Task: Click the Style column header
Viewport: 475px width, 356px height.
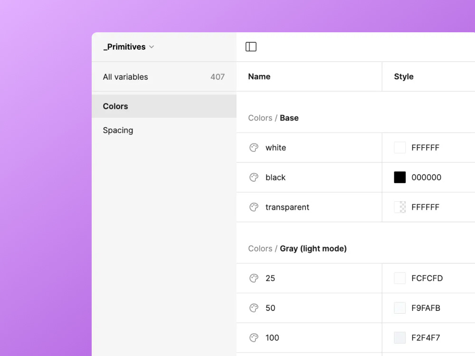Action: click(x=403, y=76)
